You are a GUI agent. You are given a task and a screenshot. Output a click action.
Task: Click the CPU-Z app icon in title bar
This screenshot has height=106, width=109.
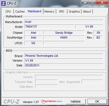3,3
